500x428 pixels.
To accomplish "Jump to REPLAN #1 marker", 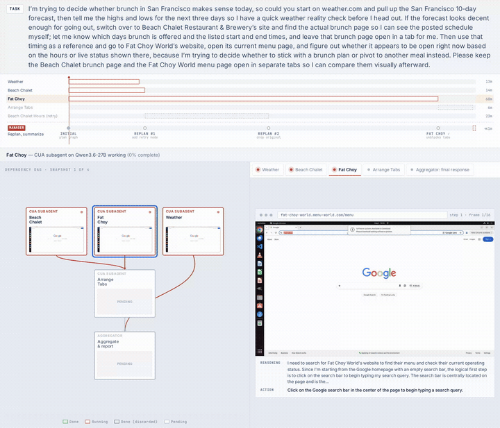I will coord(144,128).
